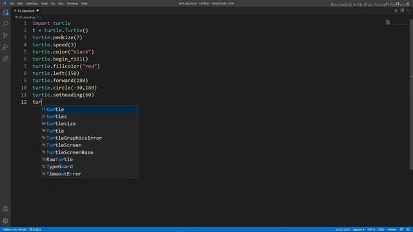
Task: Open the Terminal menu
Action: (x=72, y=3)
